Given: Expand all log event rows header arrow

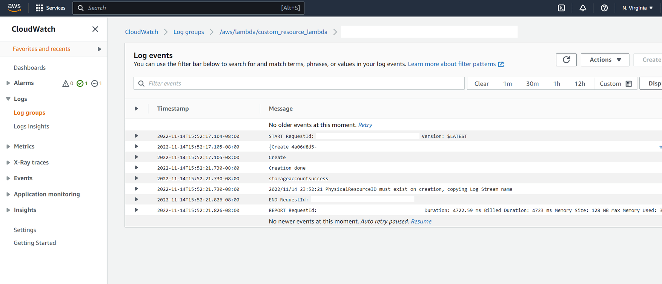Looking at the screenshot, I should (137, 109).
